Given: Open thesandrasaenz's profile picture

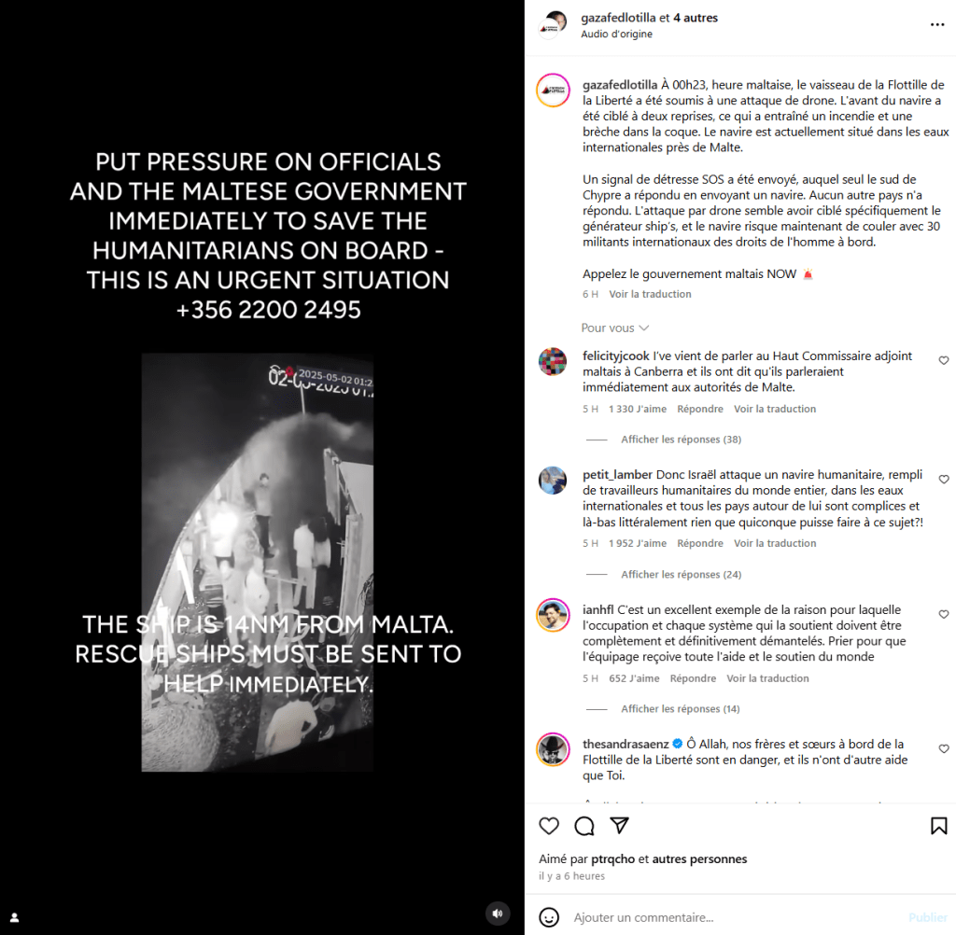Looking at the screenshot, I should click(553, 749).
